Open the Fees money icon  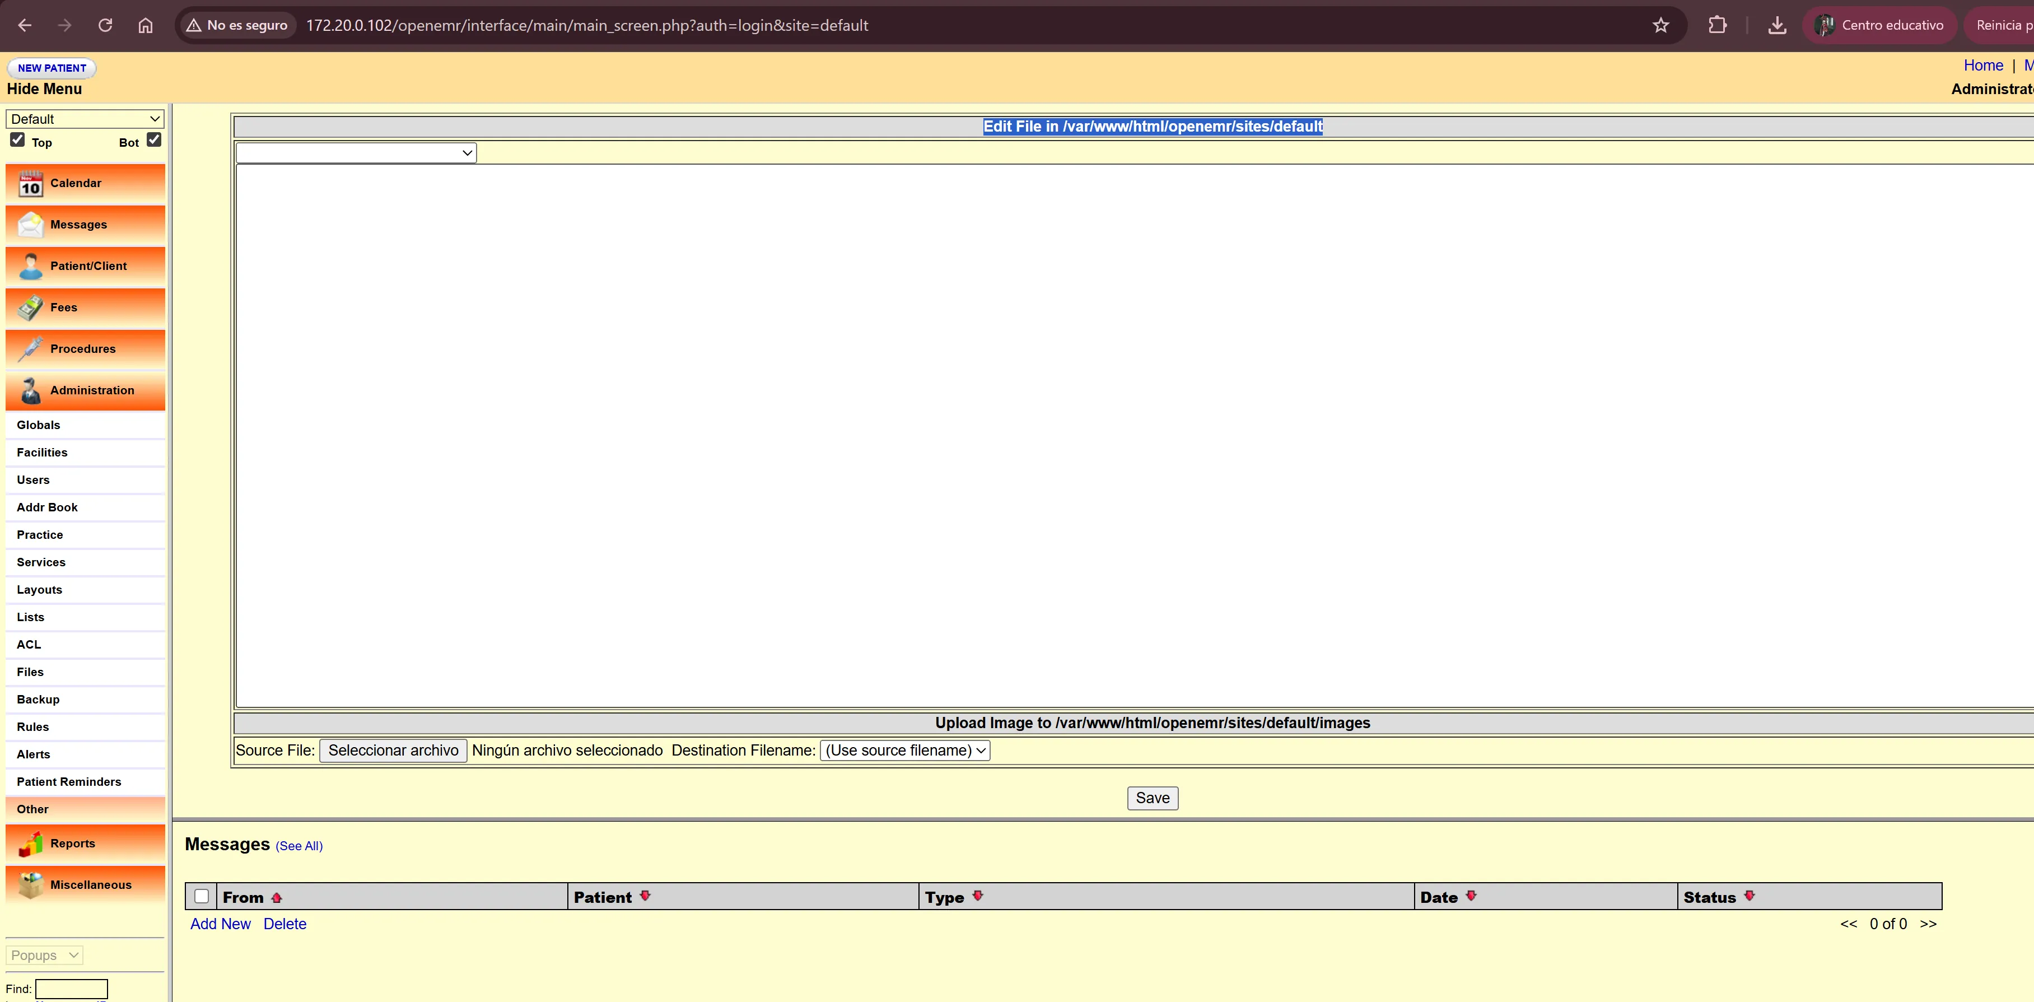coord(31,308)
